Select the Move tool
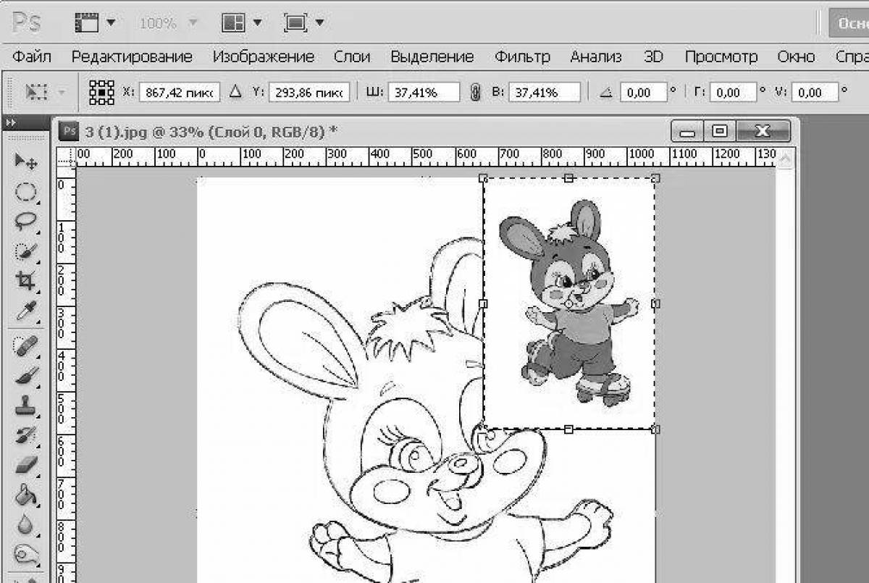The width and height of the screenshot is (869, 583). coord(26,161)
